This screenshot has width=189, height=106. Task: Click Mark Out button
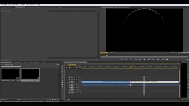pyautogui.click(x=131, y=59)
